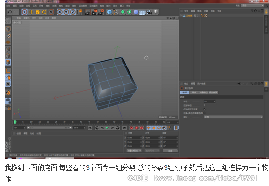269x186 pixels.
Task: Click the playhead at frame 0
Action: click(15, 122)
